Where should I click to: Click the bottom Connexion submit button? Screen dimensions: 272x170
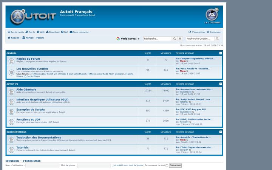pos(175,165)
